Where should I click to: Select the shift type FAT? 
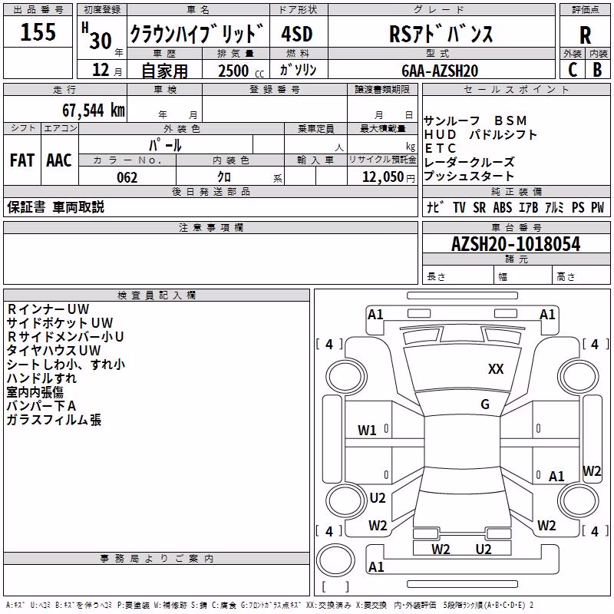(x=22, y=160)
